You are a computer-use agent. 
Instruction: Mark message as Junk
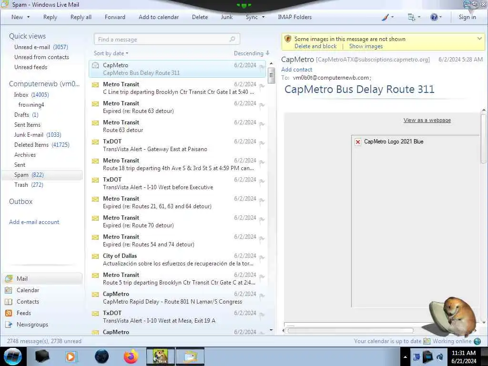coord(226,17)
